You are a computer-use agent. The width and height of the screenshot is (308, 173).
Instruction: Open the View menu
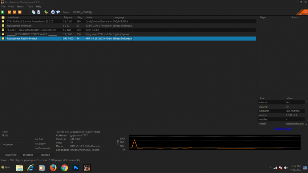11,7
